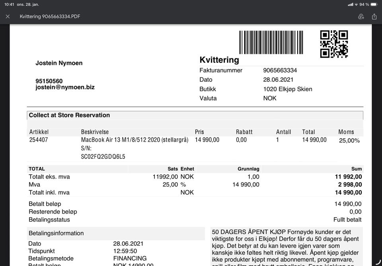
Task: Tap the barcode at top
Action: click(271, 42)
